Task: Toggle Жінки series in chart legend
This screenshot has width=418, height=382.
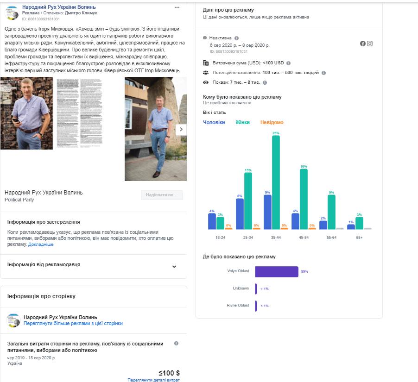Action: (x=242, y=122)
